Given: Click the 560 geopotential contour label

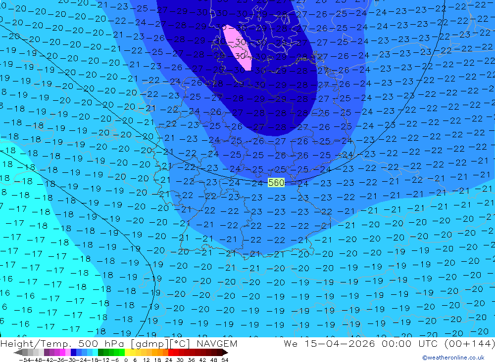Looking at the screenshot, I should pyautogui.click(x=276, y=182).
